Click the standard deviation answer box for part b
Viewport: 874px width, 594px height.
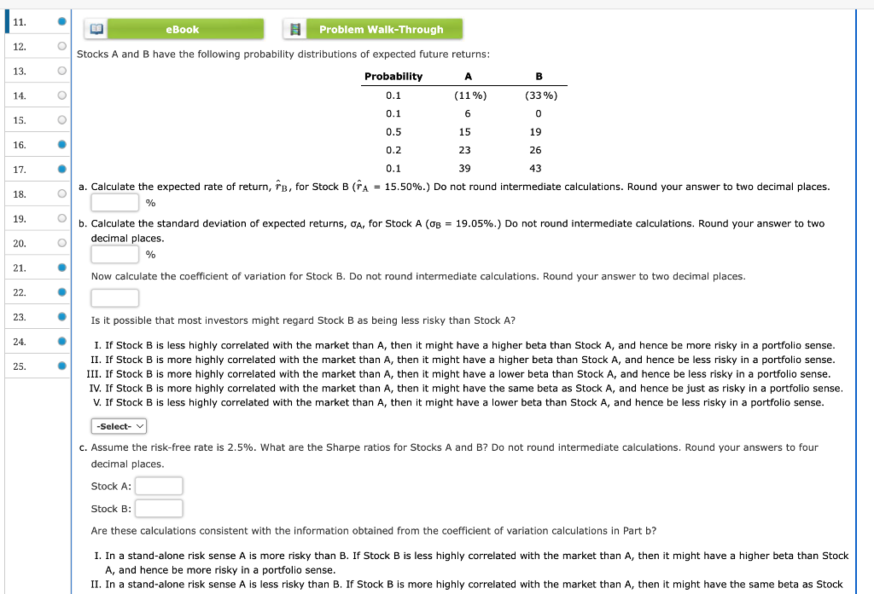[116, 254]
